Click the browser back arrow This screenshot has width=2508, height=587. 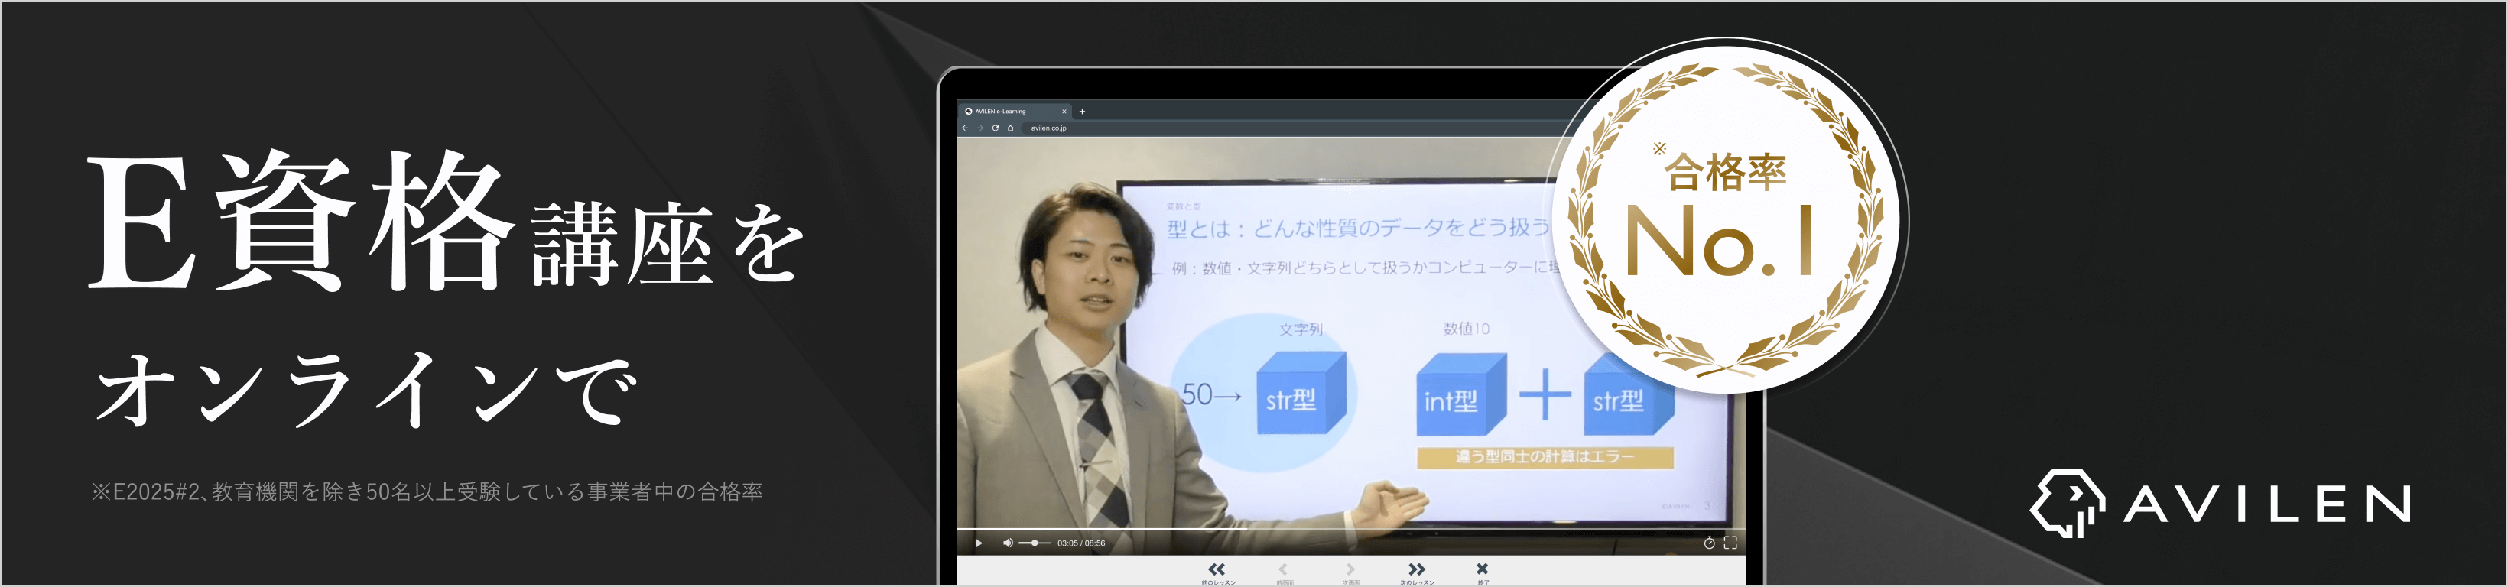(x=965, y=128)
